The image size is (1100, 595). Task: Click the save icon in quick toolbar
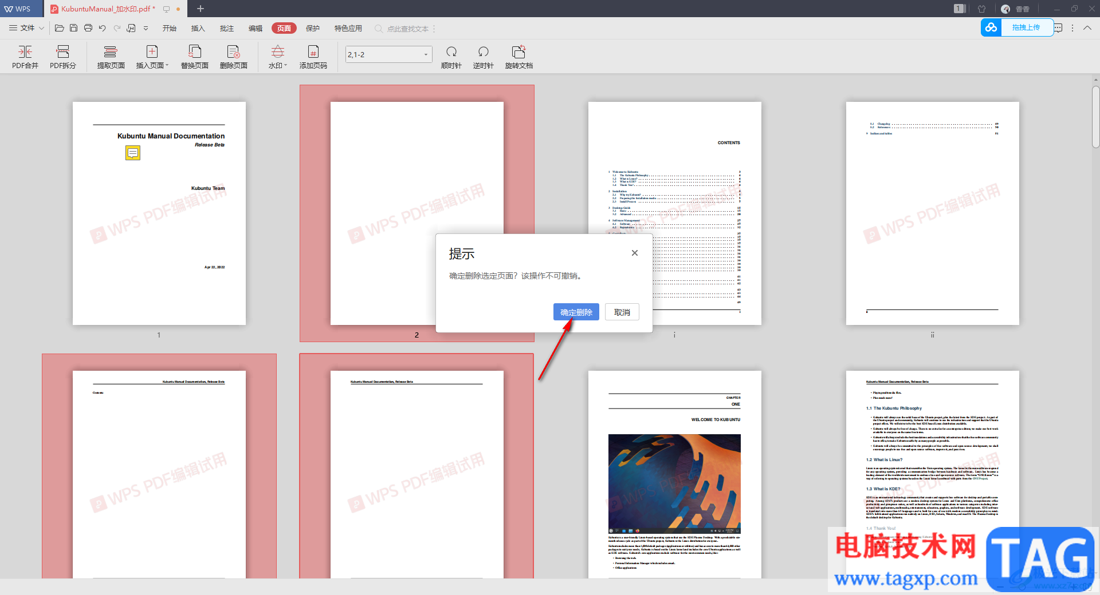(73, 27)
